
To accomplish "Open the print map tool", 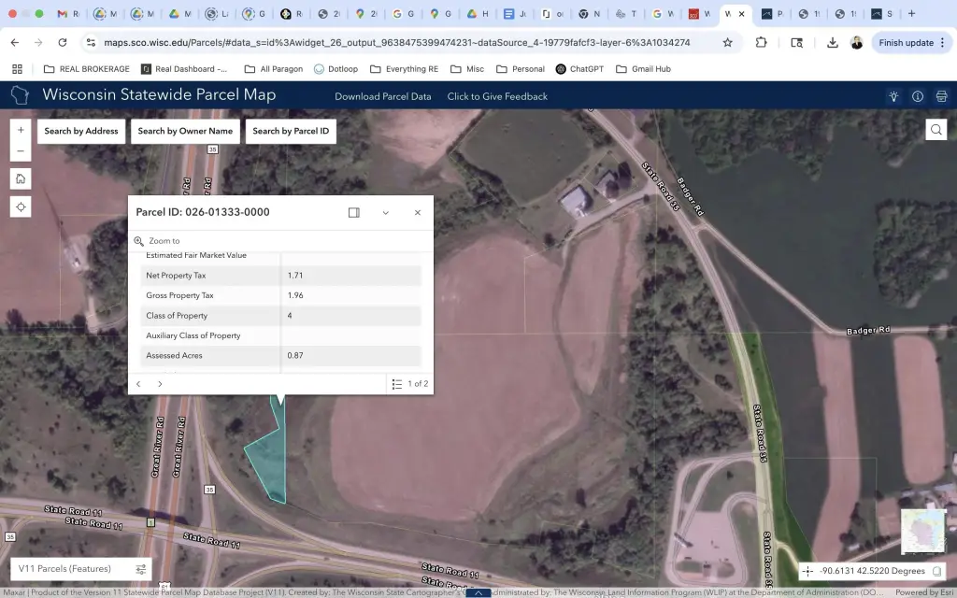I will (941, 96).
